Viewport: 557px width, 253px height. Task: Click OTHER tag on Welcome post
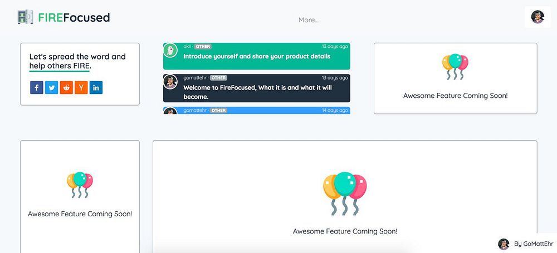pos(218,78)
